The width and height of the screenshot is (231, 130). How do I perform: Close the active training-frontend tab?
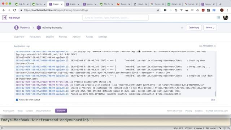(61, 4)
